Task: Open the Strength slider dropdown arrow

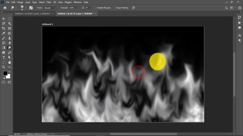Action: 77,8
